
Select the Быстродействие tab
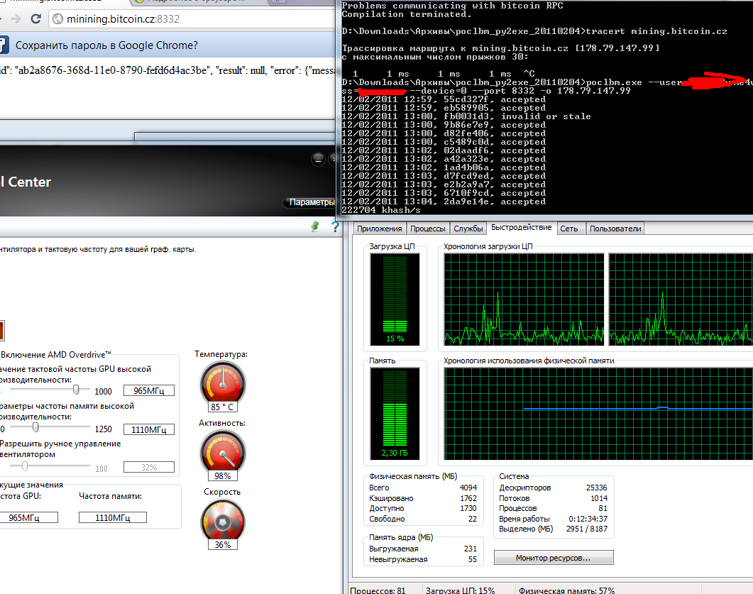(x=522, y=228)
